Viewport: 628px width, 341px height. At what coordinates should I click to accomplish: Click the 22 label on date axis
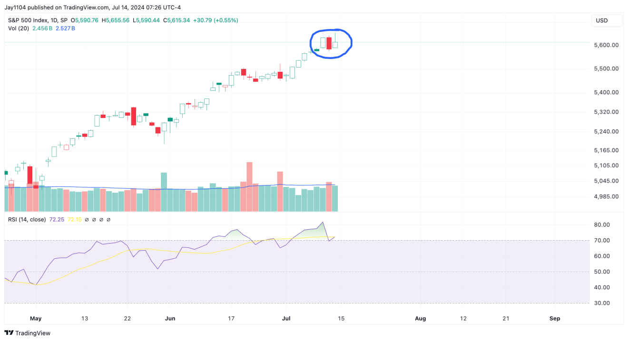127,318
